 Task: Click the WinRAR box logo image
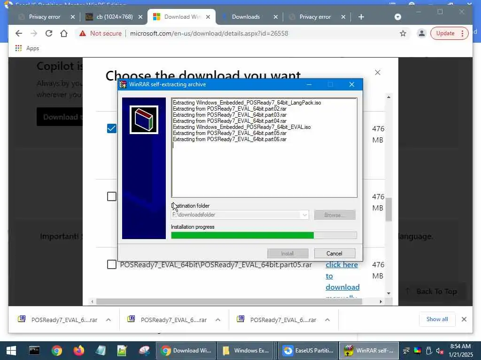[x=144, y=120]
